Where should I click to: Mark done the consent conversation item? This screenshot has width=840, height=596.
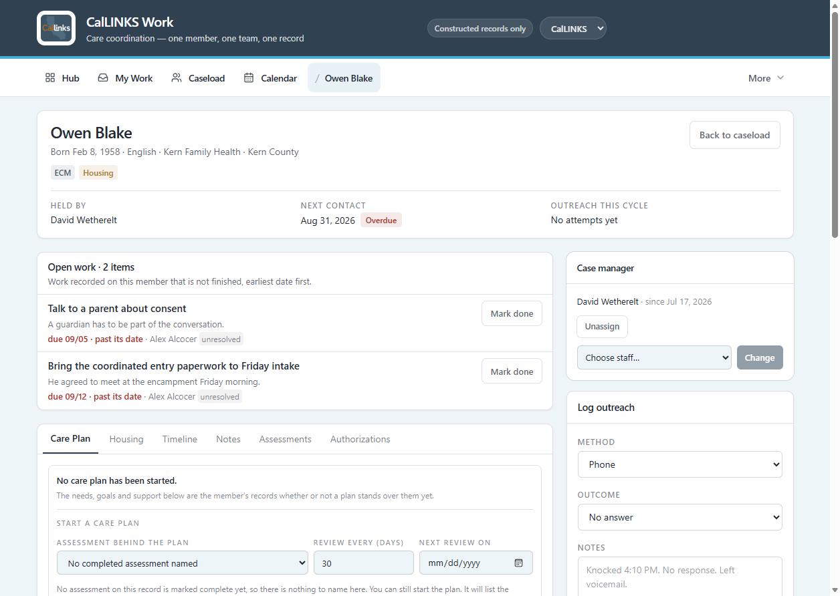coord(512,313)
